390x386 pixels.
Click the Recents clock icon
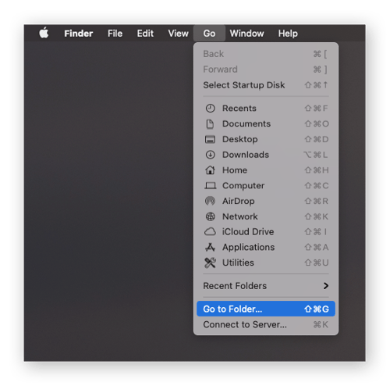pyautogui.click(x=210, y=108)
